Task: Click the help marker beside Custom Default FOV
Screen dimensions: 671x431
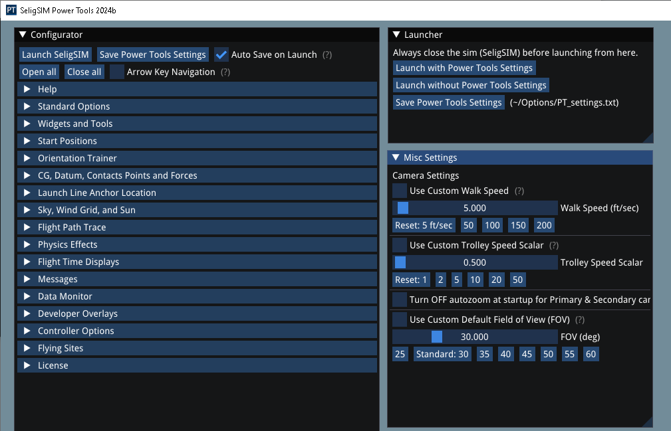Action: 580,319
